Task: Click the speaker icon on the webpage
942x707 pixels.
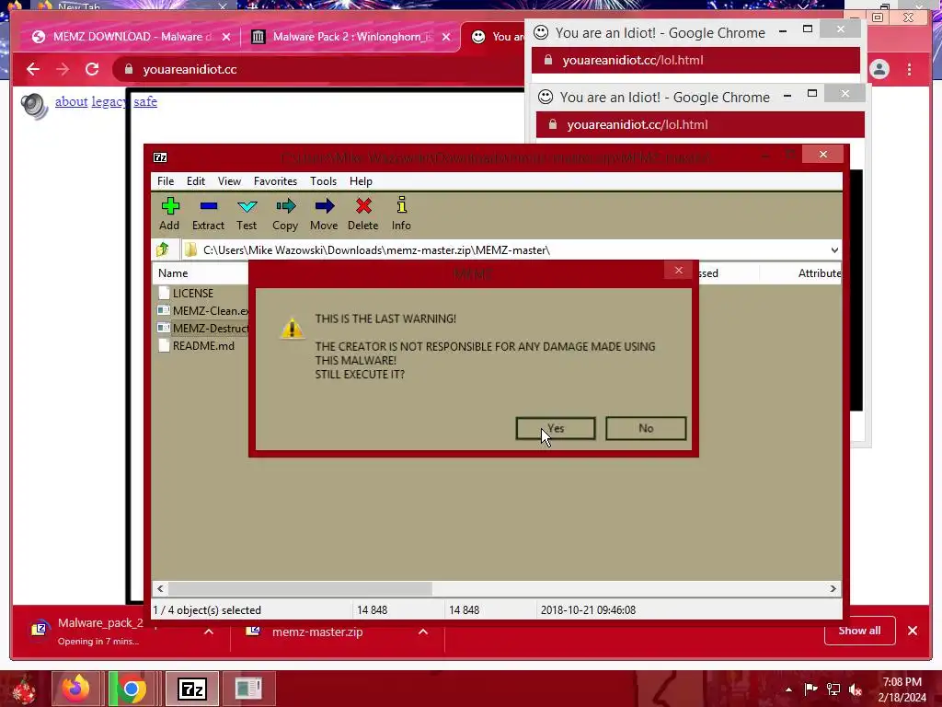Action: click(x=34, y=107)
